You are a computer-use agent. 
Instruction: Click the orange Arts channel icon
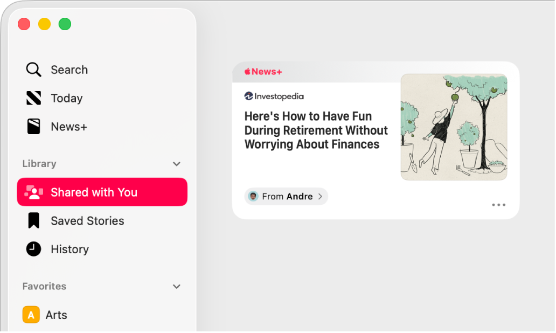31,315
